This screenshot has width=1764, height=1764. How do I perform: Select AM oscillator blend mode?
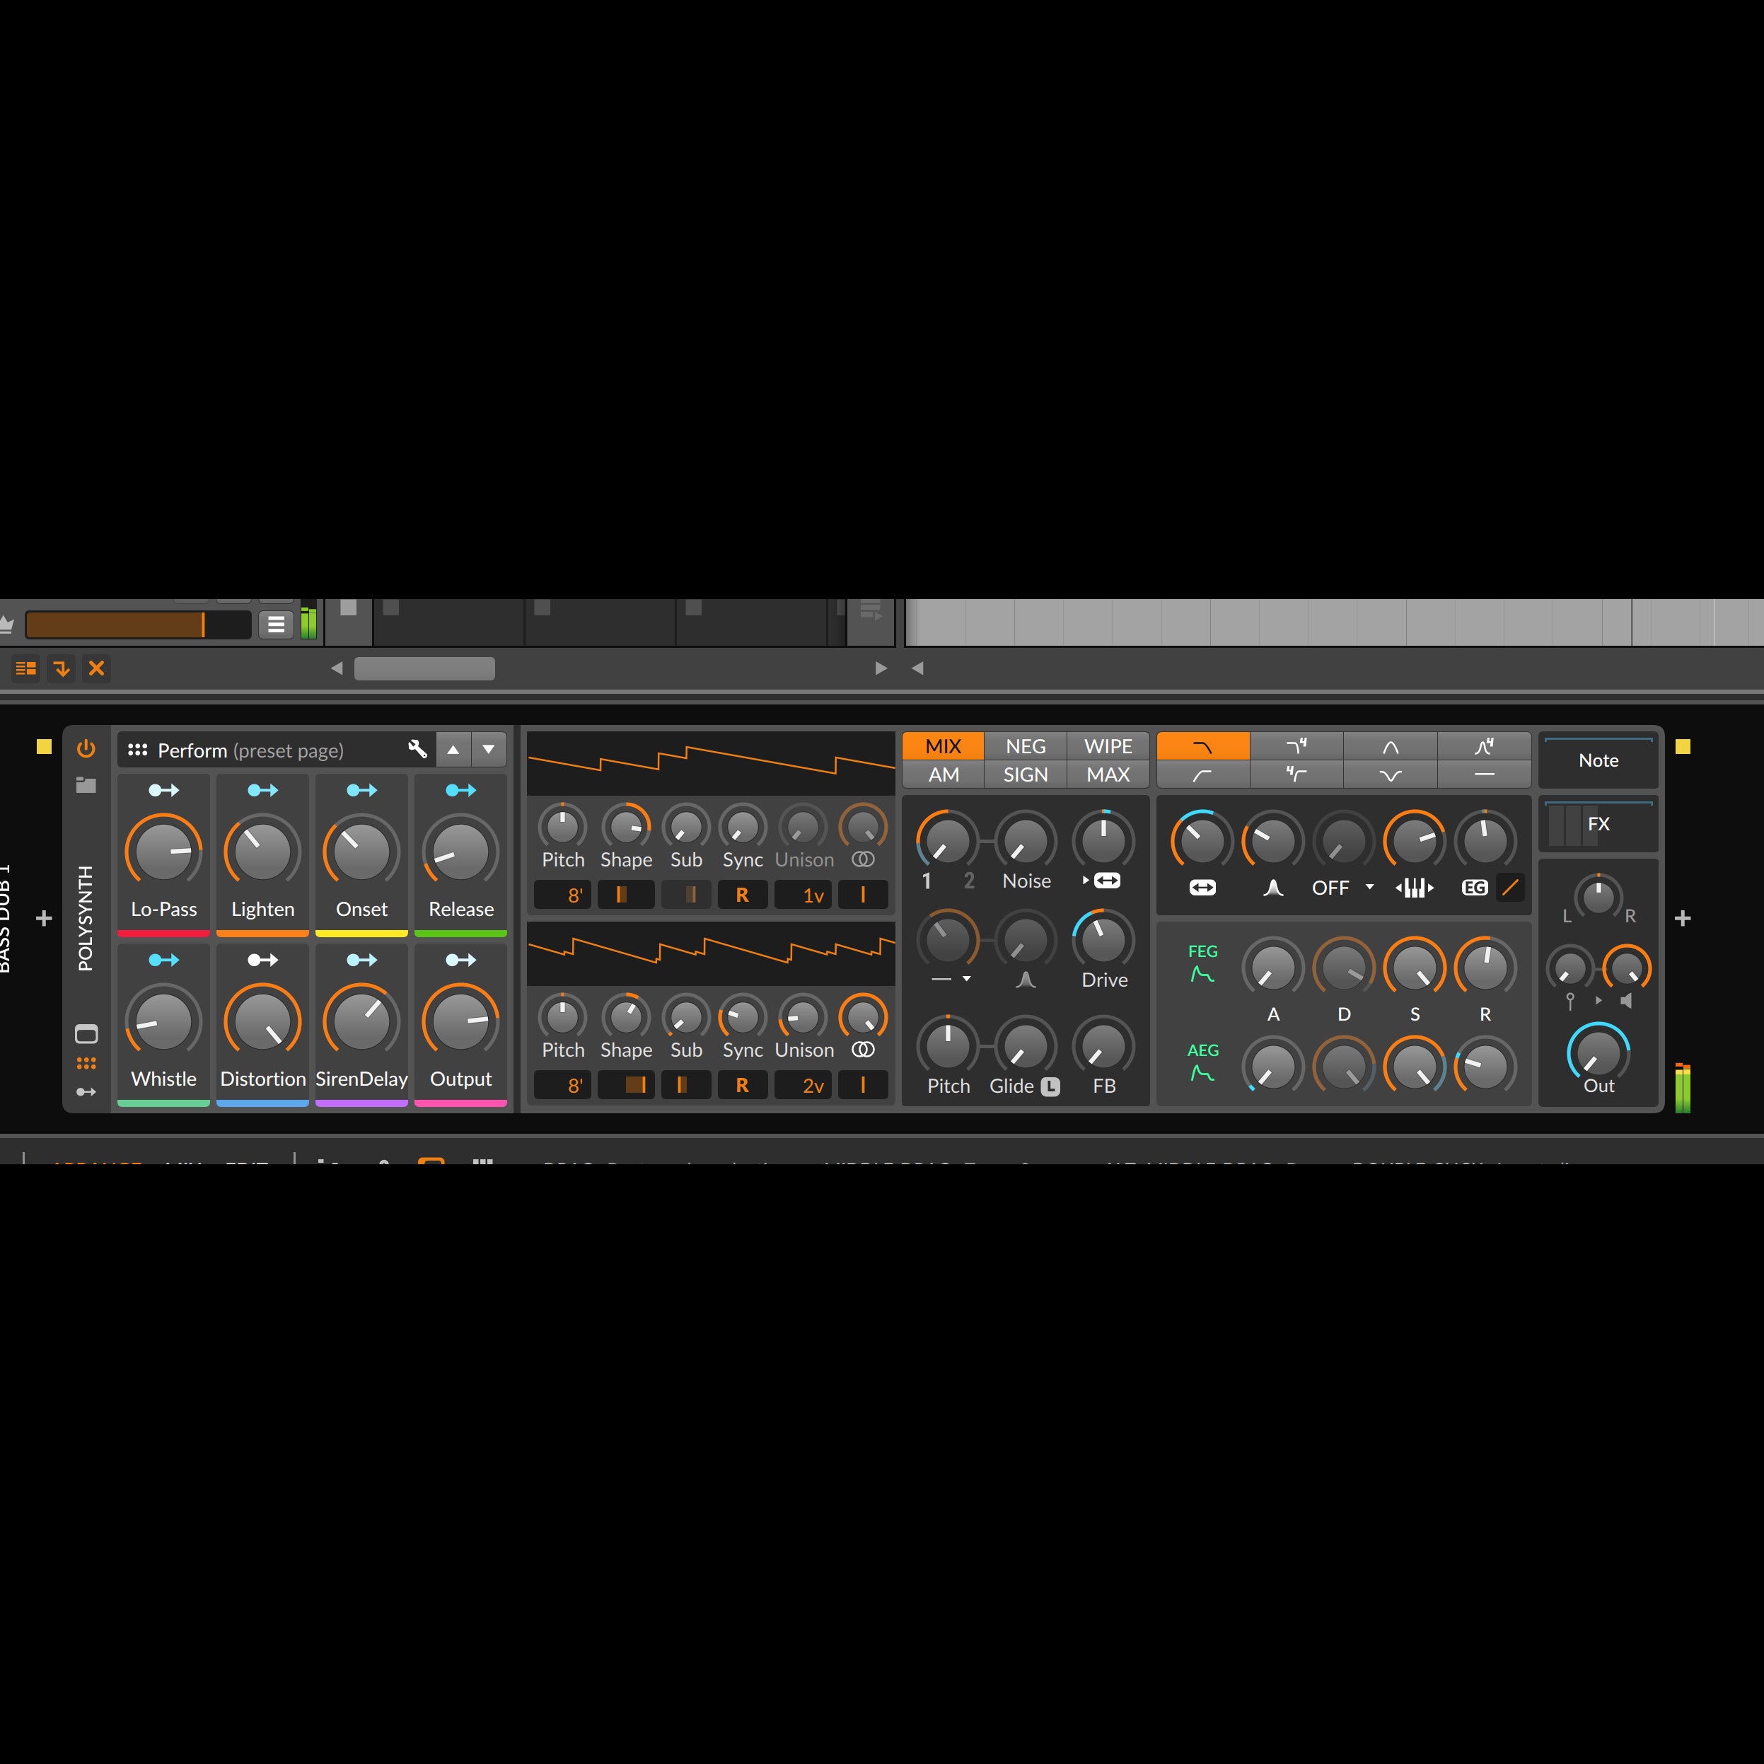[943, 774]
